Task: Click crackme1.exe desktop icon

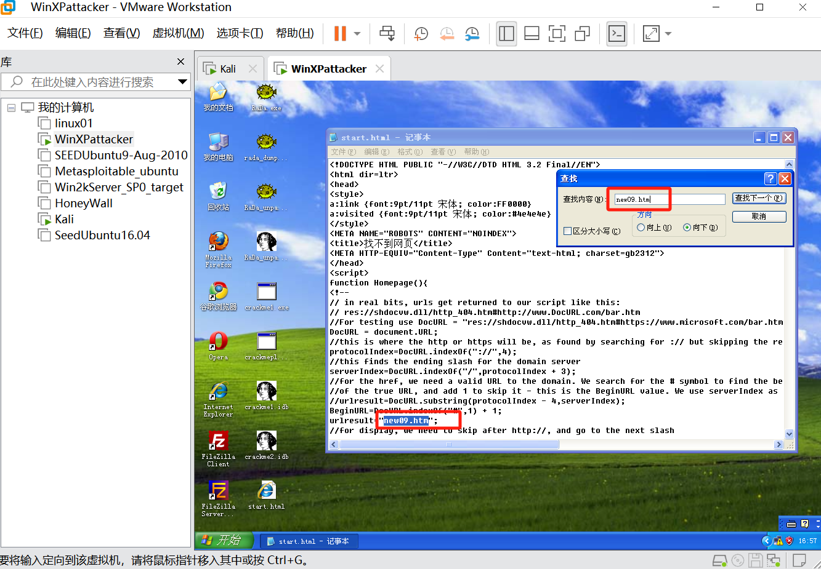Action: (x=266, y=296)
